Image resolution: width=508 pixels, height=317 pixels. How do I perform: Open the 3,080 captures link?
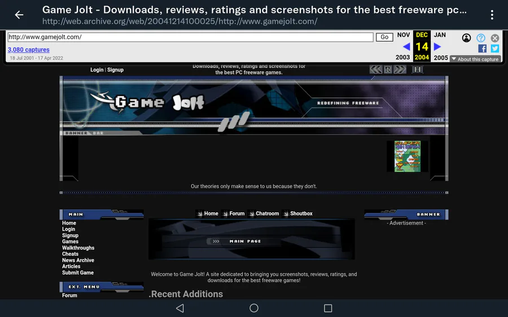[29, 50]
